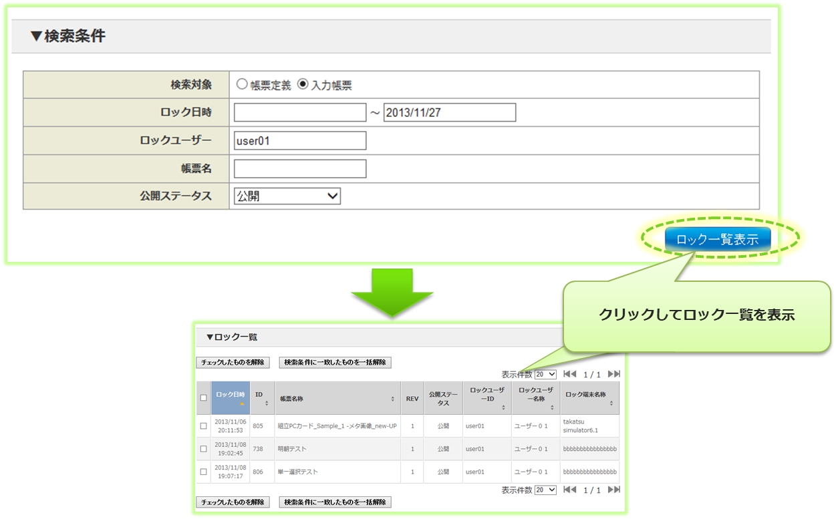This screenshot has width=836, height=519.
Task: Select the 帳票定義 radio button
Action: coord(242,85)
